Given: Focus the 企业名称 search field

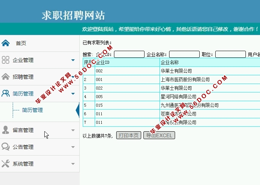Looking at the screenshot, I should point(184,54).
